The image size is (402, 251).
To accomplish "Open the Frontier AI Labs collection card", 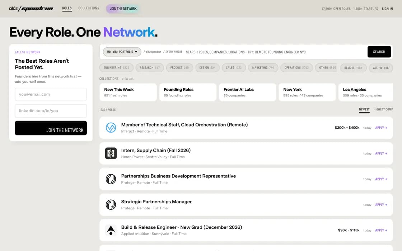I will point(247,92).
